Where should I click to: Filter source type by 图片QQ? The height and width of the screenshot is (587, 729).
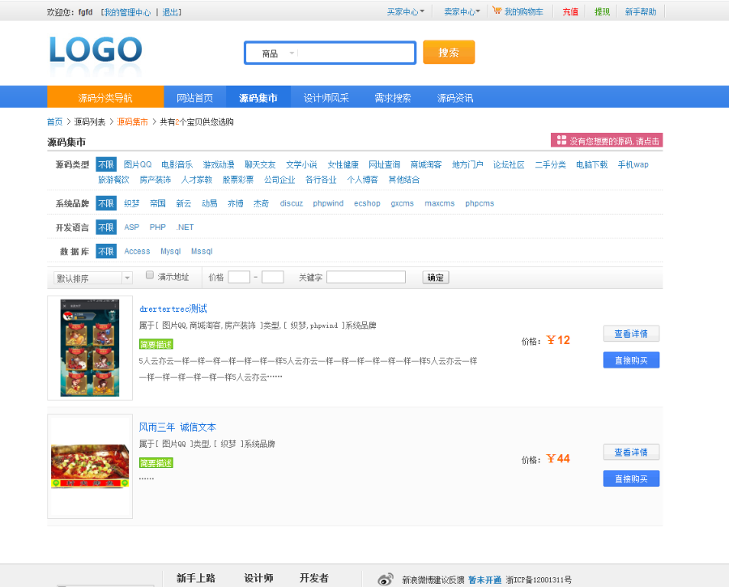pyautogui.click(x=138, y=164)
